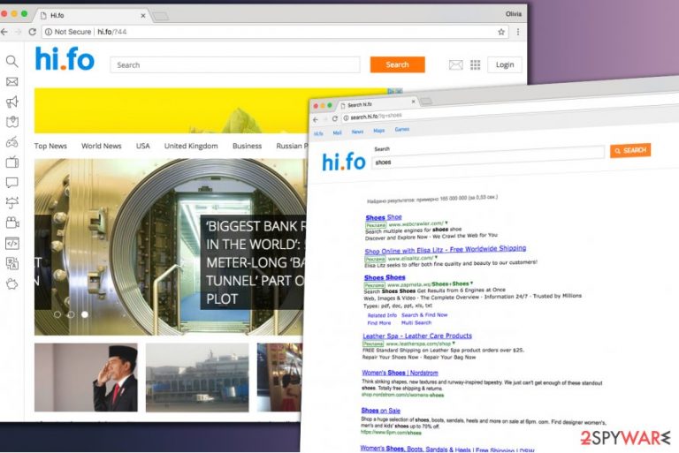Image resolution: width=679 pixels, height=453 pixels.
Task: Open the translate icon in the sidebar
Action: tap(12, 263)
